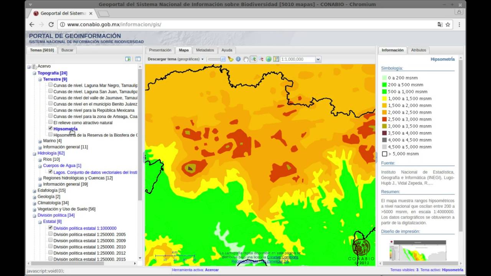Reload the CONABIO page
This screenshot has height=276, width=491.
[x=51, y=25]
